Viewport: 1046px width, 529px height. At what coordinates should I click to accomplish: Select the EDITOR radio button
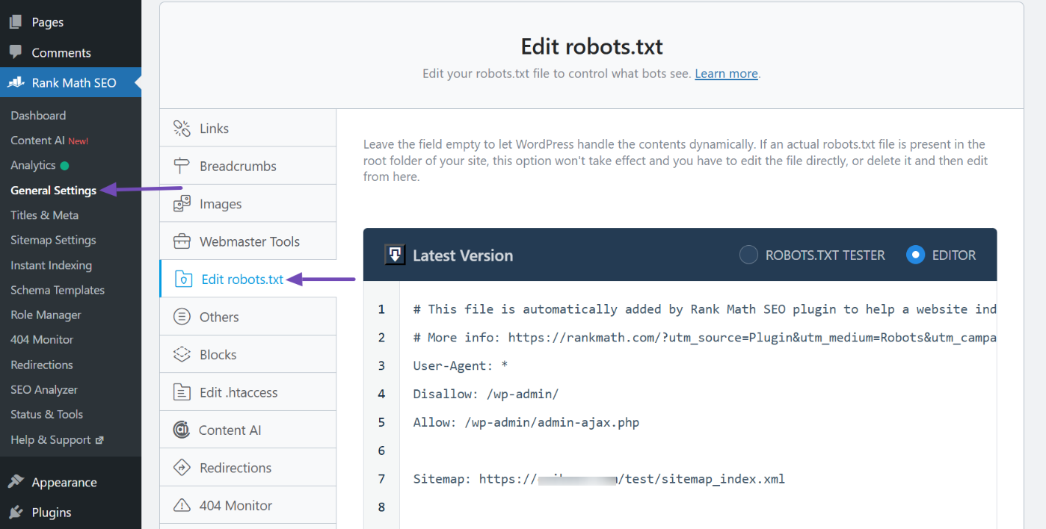[915, 255]
